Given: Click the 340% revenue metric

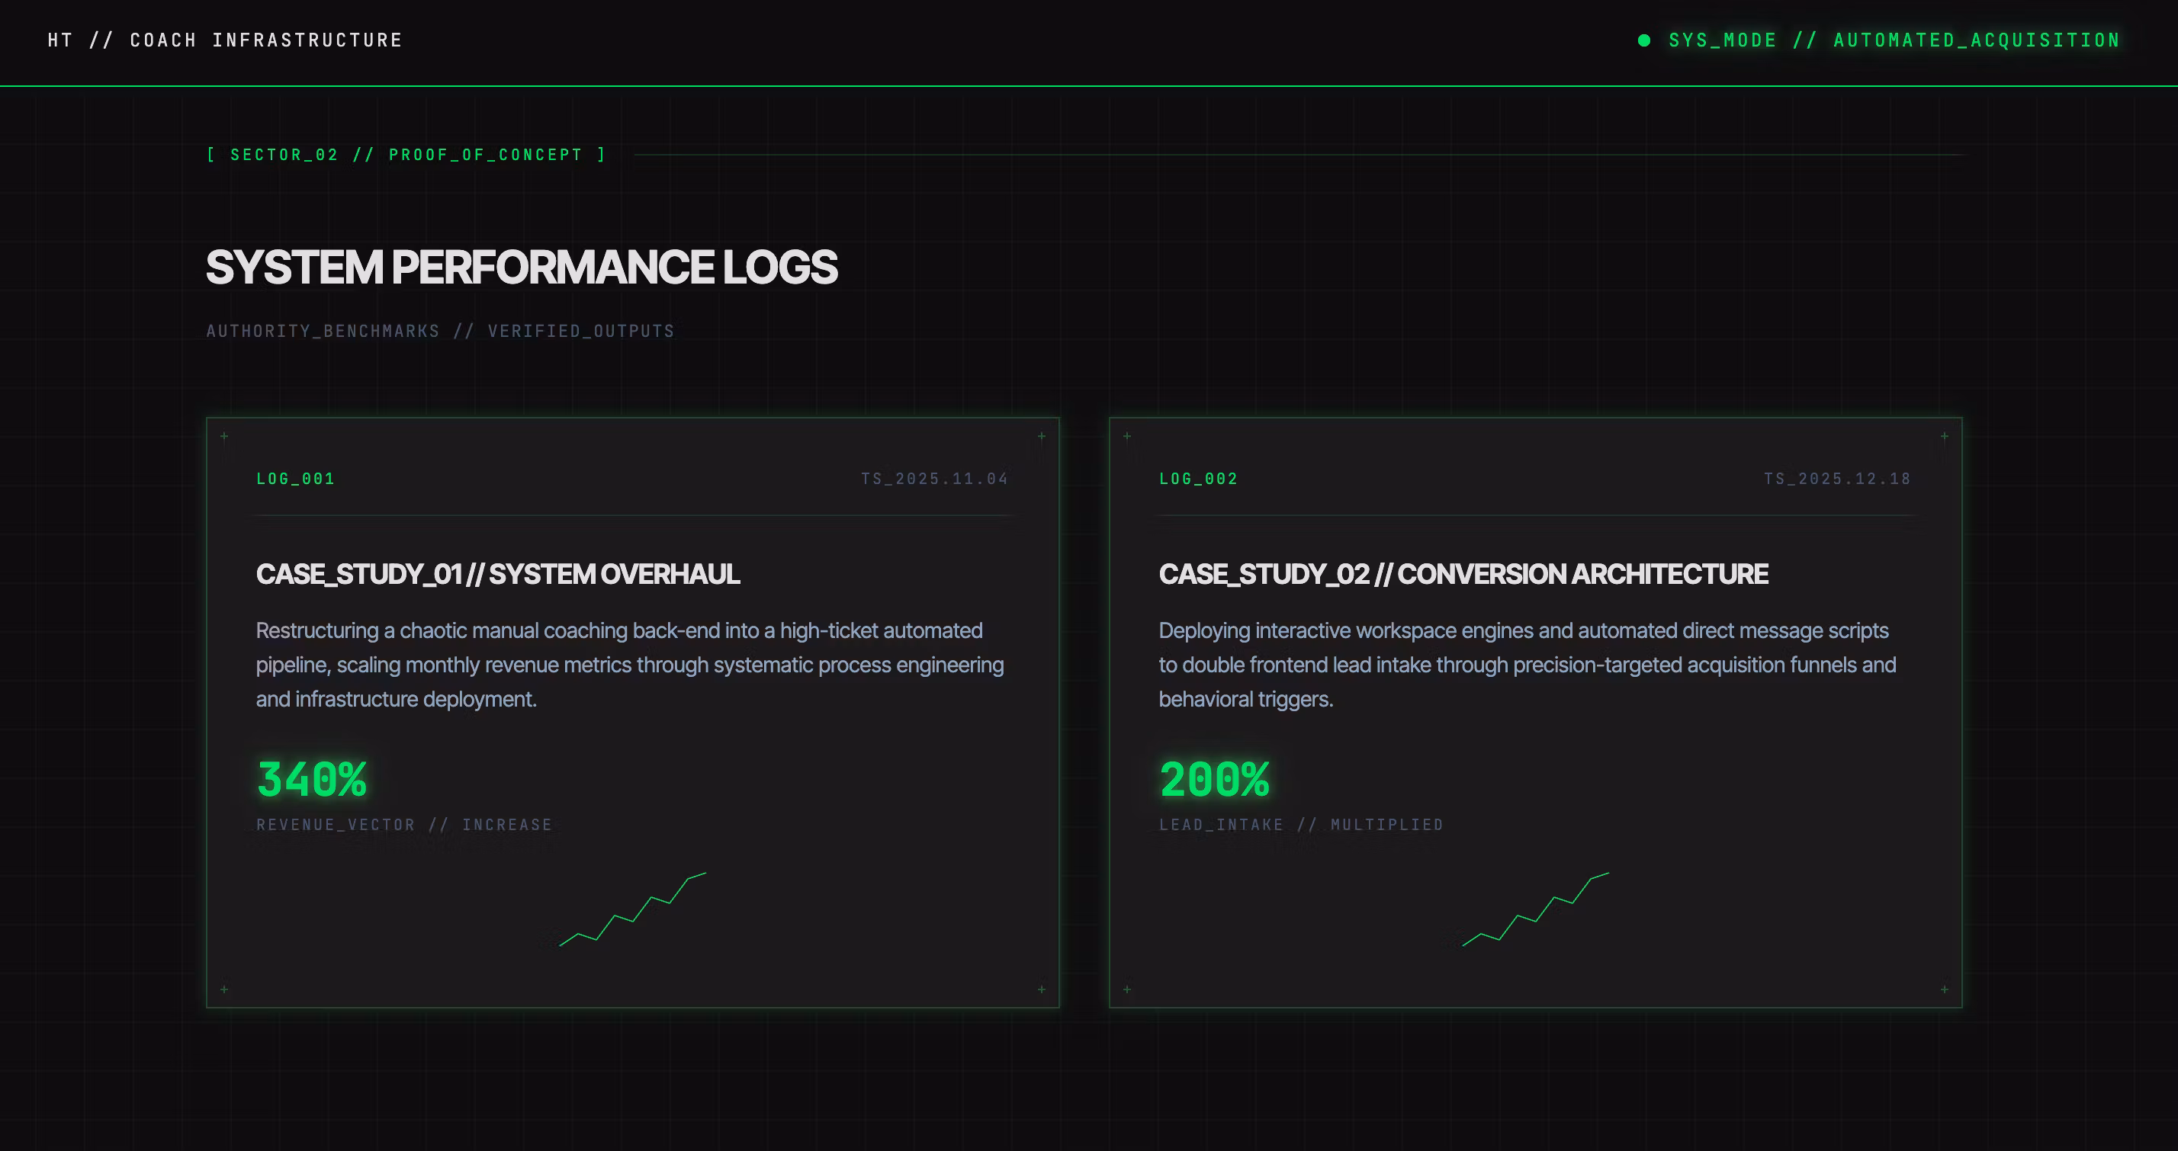Looking at the screenshot, I should pyautogui.click(x=312, y=779).
